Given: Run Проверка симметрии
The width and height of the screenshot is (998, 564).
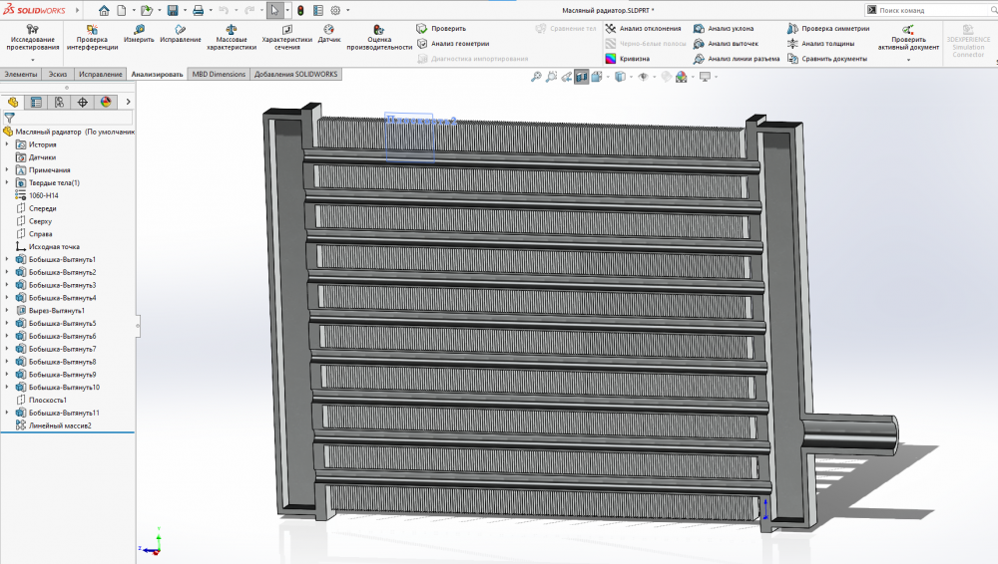Looking at the screenshot, I should 828,29.
